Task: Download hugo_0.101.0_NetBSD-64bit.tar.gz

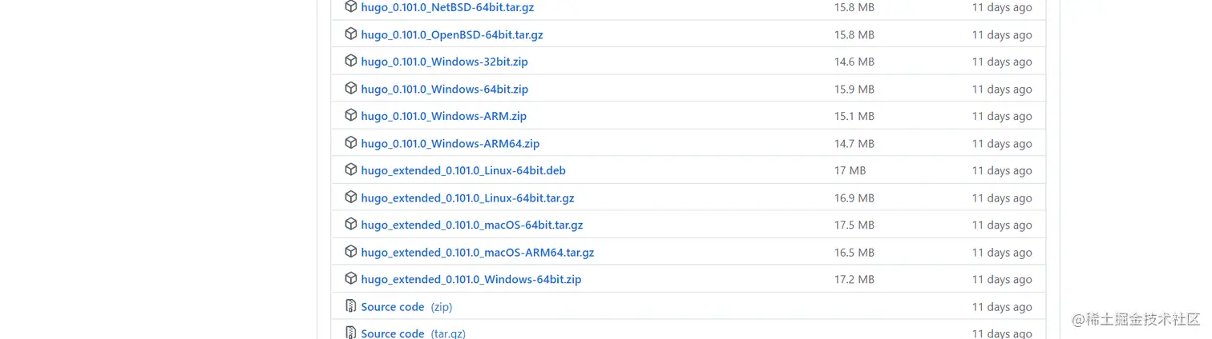Action: [447, 7]
